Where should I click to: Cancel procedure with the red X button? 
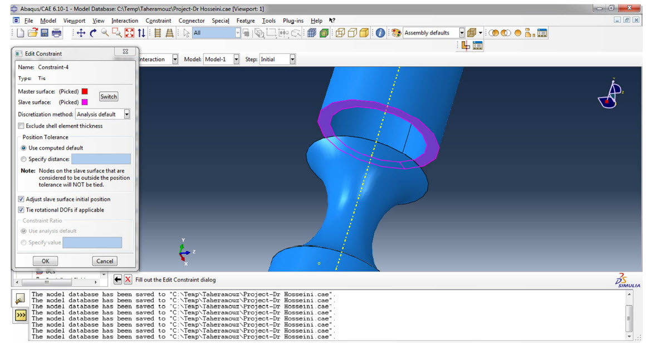coord(128,279)
